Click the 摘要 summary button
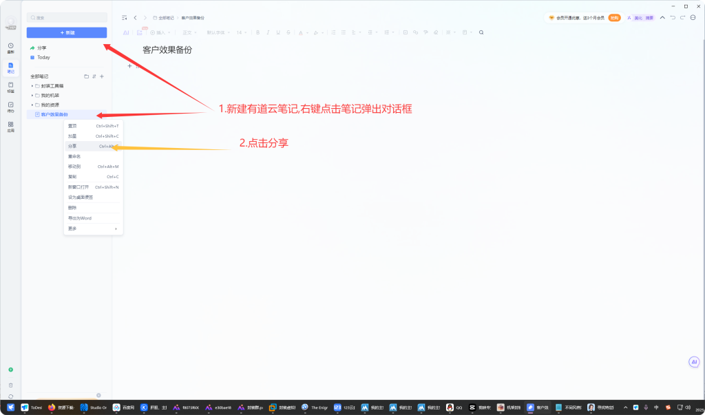 coord(649,18)
